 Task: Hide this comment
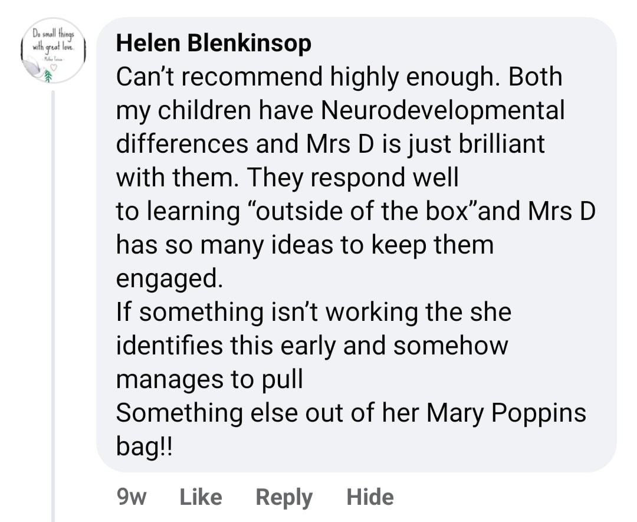370,497
